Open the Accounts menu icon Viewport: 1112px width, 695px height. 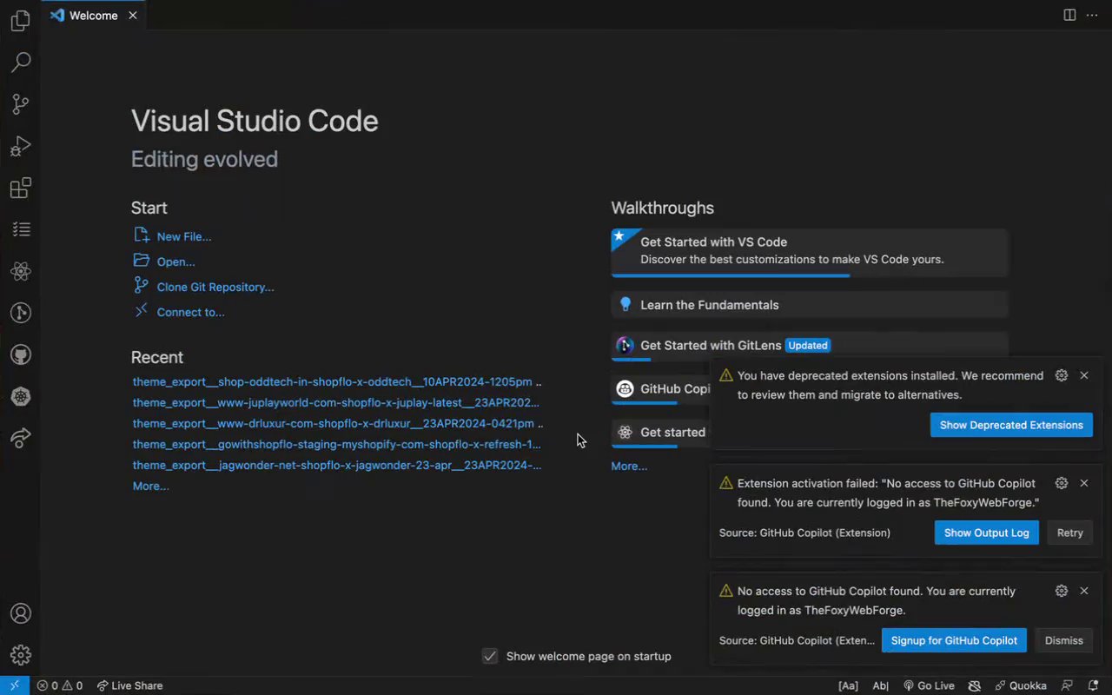pyautogui.click(x=20, y=613)
